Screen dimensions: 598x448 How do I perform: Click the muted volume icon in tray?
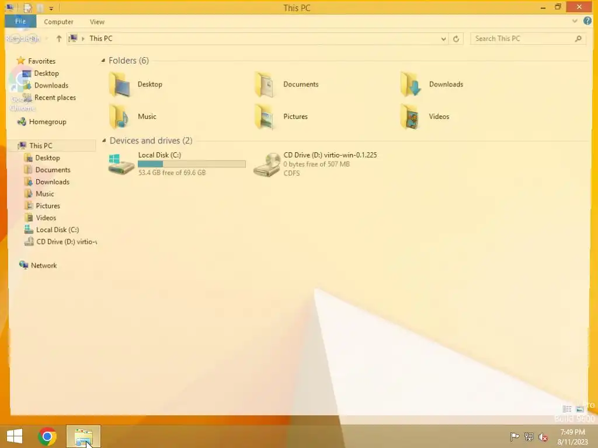543,437
